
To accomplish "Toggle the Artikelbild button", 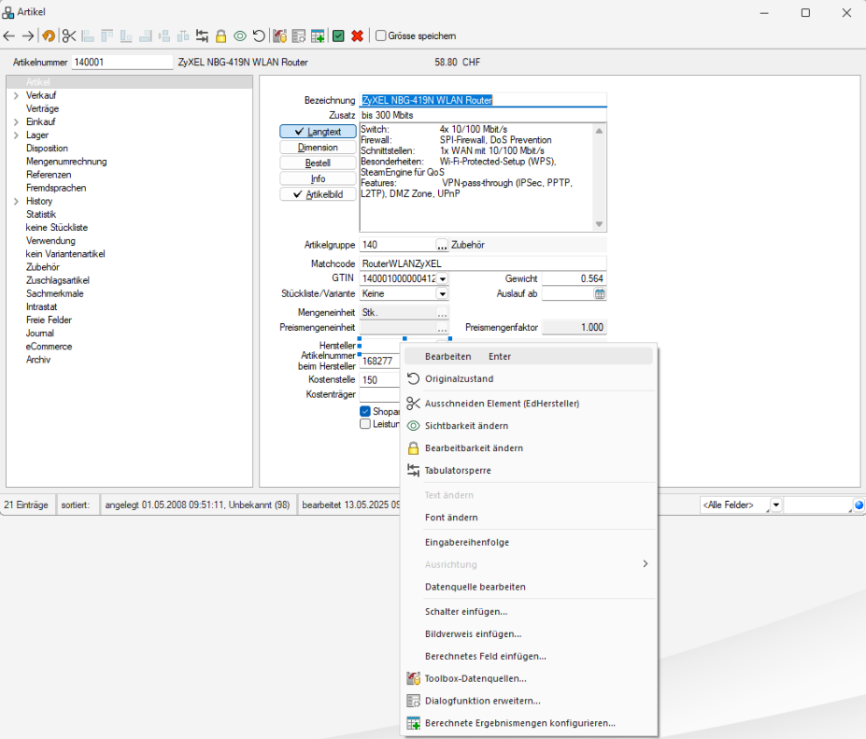I will click(318, 194).
